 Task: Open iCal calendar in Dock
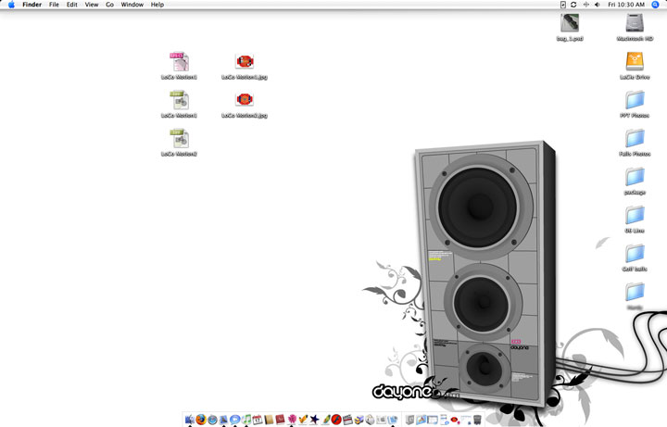[258, 420]
